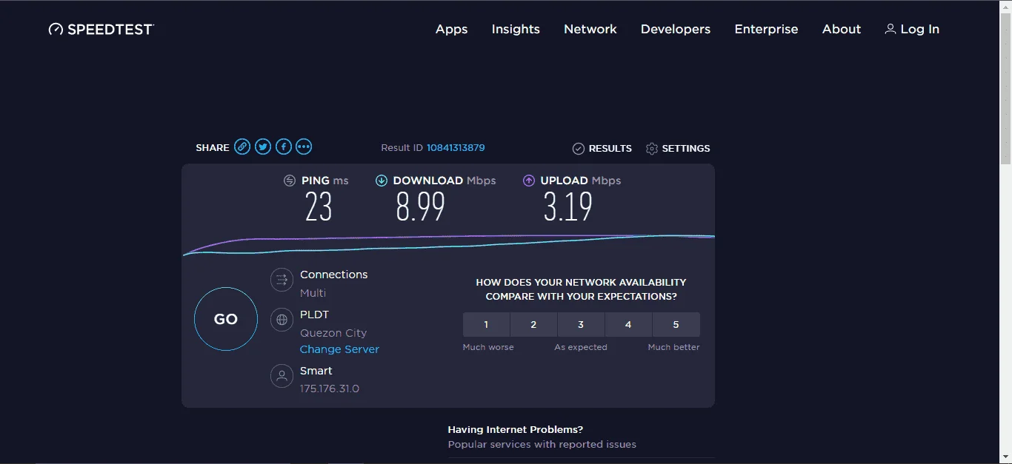Click the Change Server link

[339, 349]
